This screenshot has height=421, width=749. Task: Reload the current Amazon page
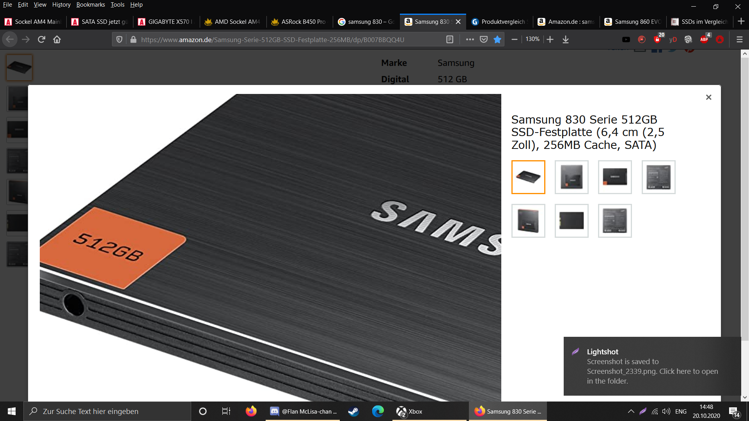coord(41,39)
